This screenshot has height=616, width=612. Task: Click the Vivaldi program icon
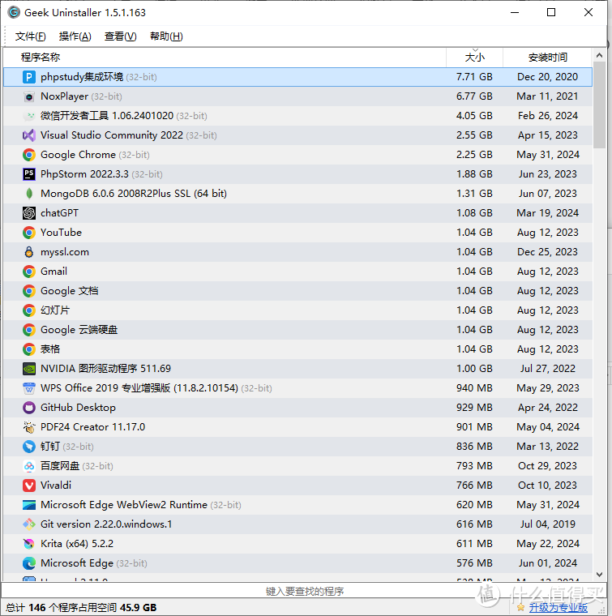point(28,486)
